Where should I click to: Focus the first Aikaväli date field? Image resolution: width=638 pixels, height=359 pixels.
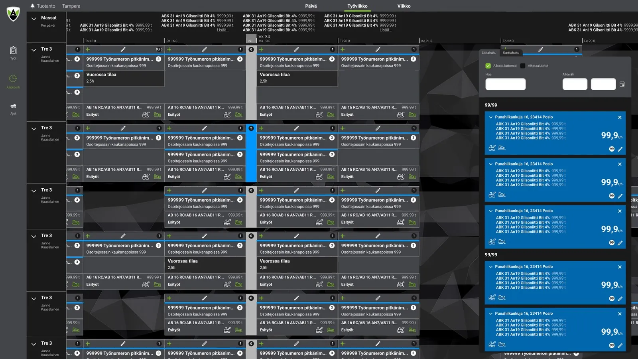pyautogui.click(x=575, y=84)
